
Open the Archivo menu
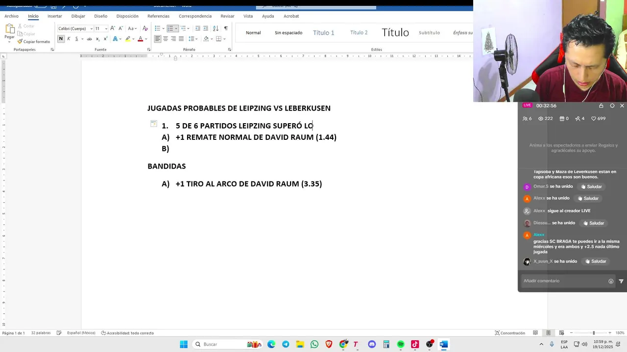pos(11,16)
